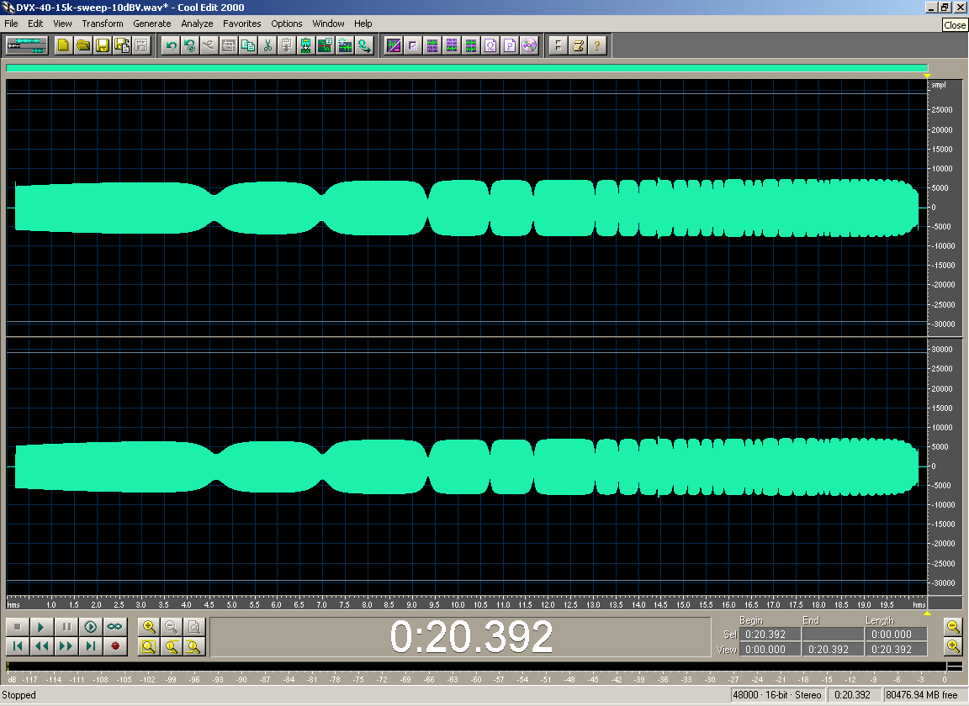The height and width of the screenshot is (706, 969).
Task: Click the "Stopped" status text
Action: 19,695
